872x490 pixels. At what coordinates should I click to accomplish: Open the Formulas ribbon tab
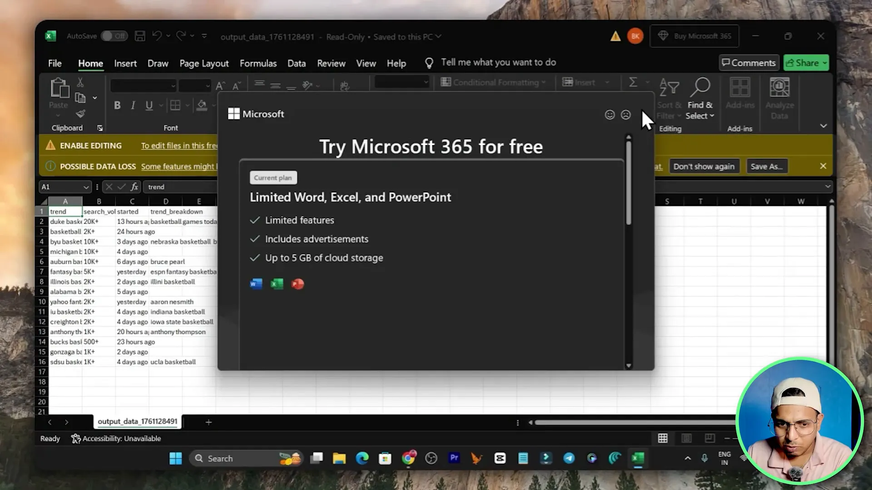[x=258, y=64]
